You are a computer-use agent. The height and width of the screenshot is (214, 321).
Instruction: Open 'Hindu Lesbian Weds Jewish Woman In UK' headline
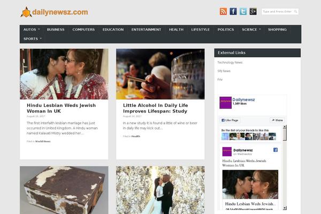(61, 108)
